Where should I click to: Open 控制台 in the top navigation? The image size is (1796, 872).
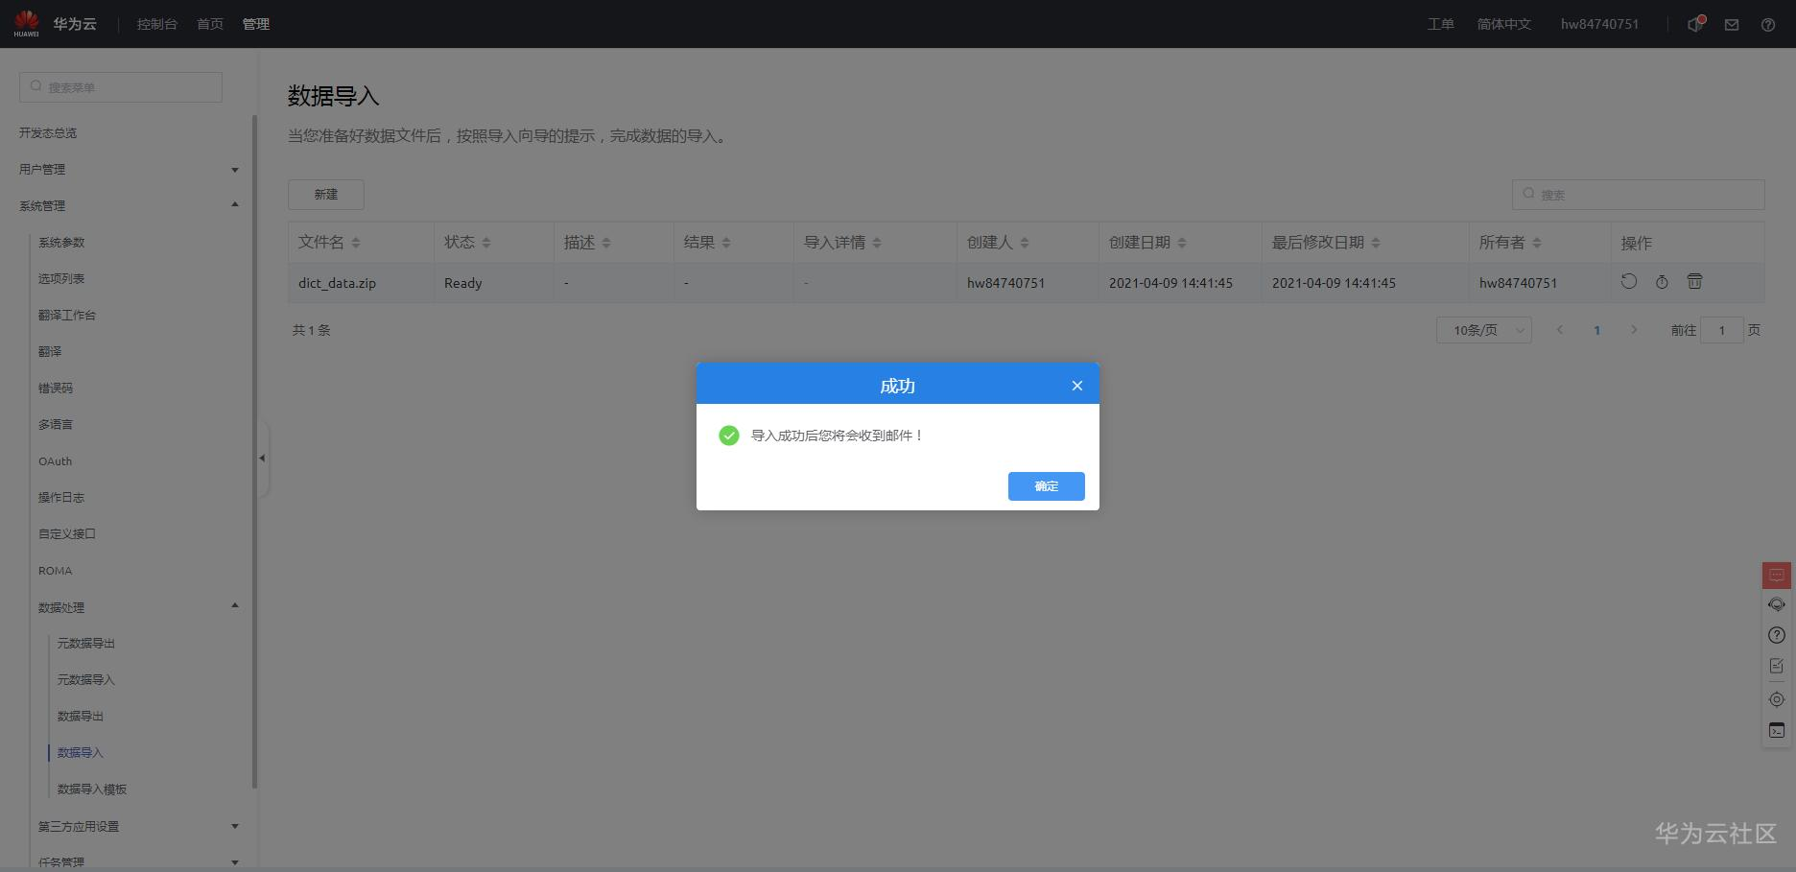[x=157, y=24]
